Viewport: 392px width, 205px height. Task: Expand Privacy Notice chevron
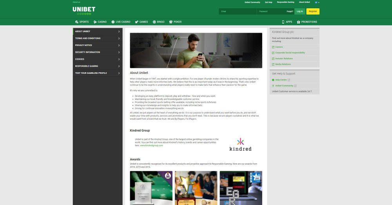coord(119,46)
